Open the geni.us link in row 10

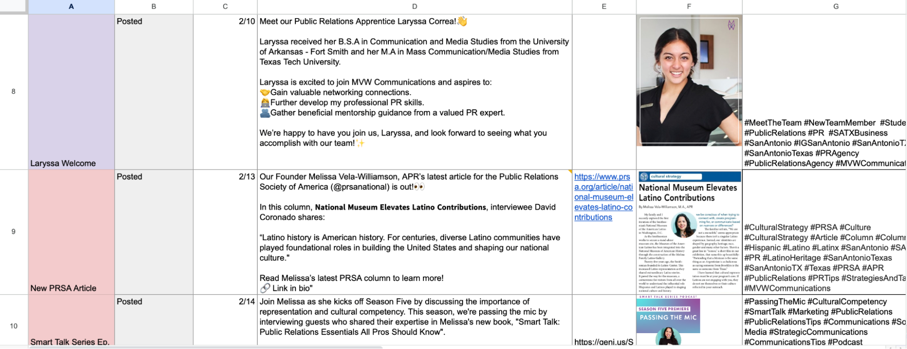pyautogui.click(x=603, y=342)
